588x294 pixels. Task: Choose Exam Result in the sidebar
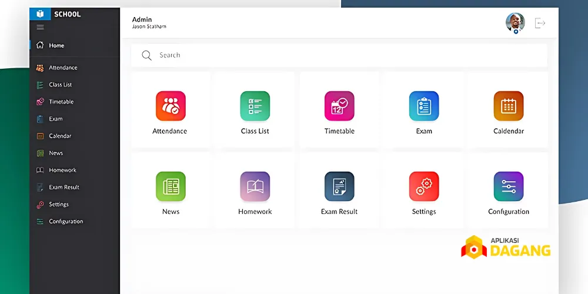coord(64,187)
